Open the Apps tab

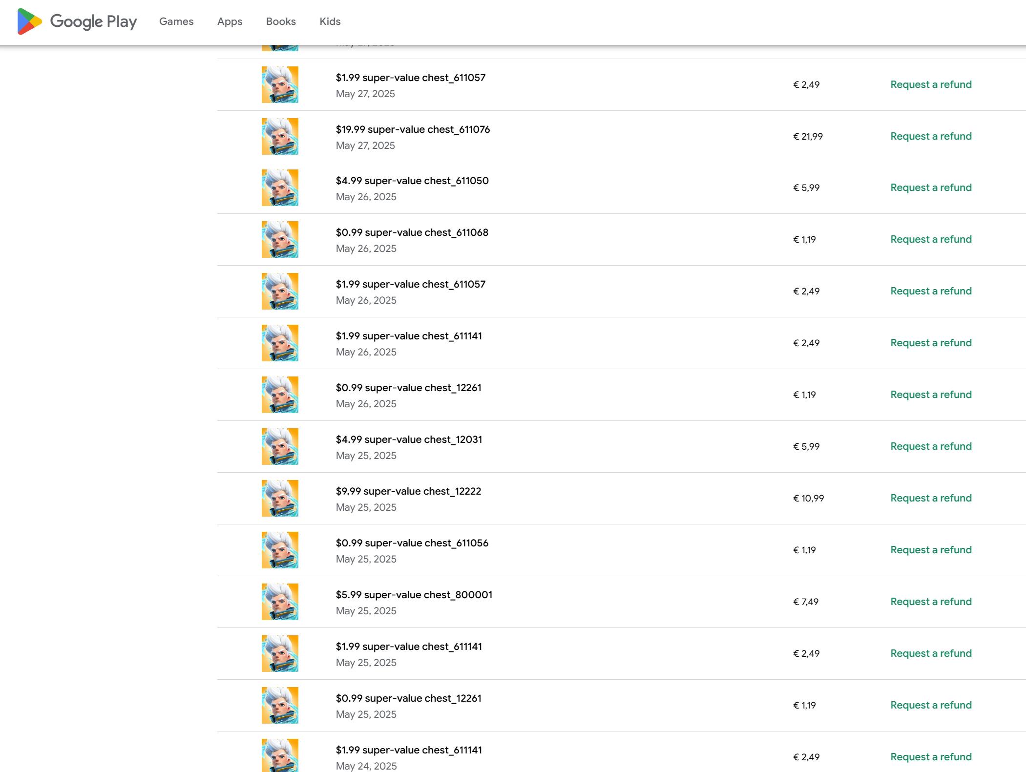(230, 21)
